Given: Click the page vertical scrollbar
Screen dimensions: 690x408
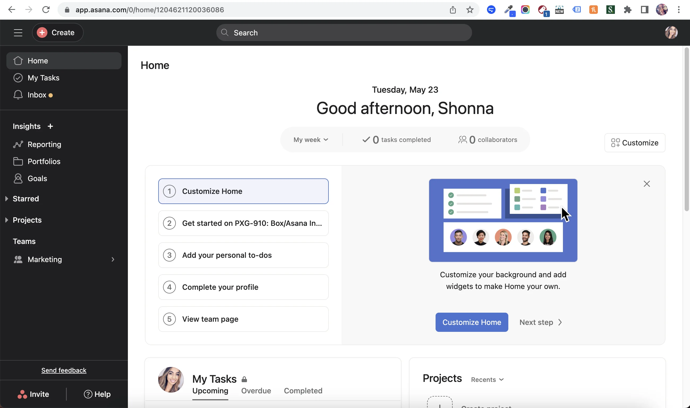Looking at the screenshot, I should (x=687, y=129).
